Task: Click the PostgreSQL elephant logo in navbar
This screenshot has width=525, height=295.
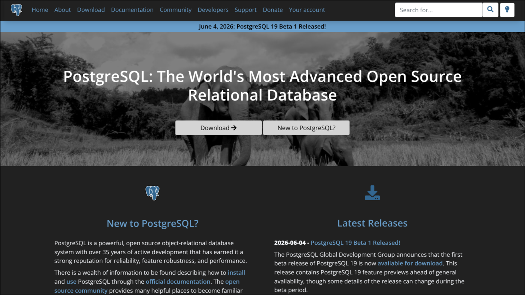Action: click(x=16, y=10)
